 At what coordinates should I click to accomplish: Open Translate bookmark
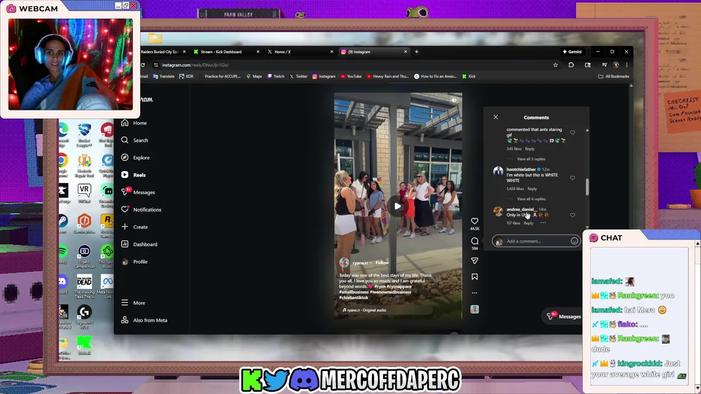click(x=163, y=77)
